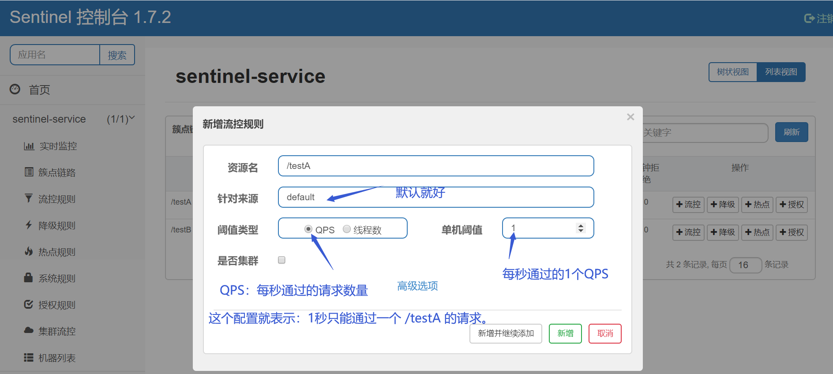Viewport: 833px width, 374px height.
Task: Close the 新增流控规则 dialog with X
Action: 630,117
